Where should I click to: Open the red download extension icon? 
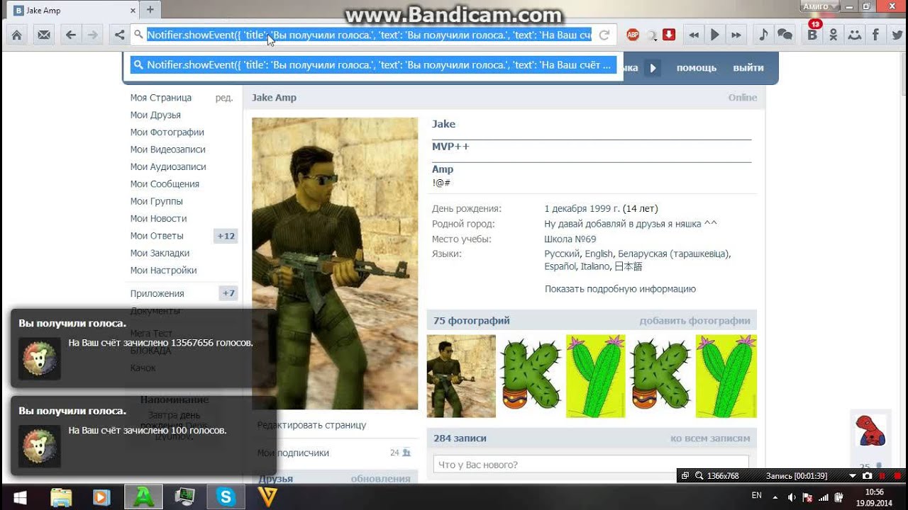(669, 35)
